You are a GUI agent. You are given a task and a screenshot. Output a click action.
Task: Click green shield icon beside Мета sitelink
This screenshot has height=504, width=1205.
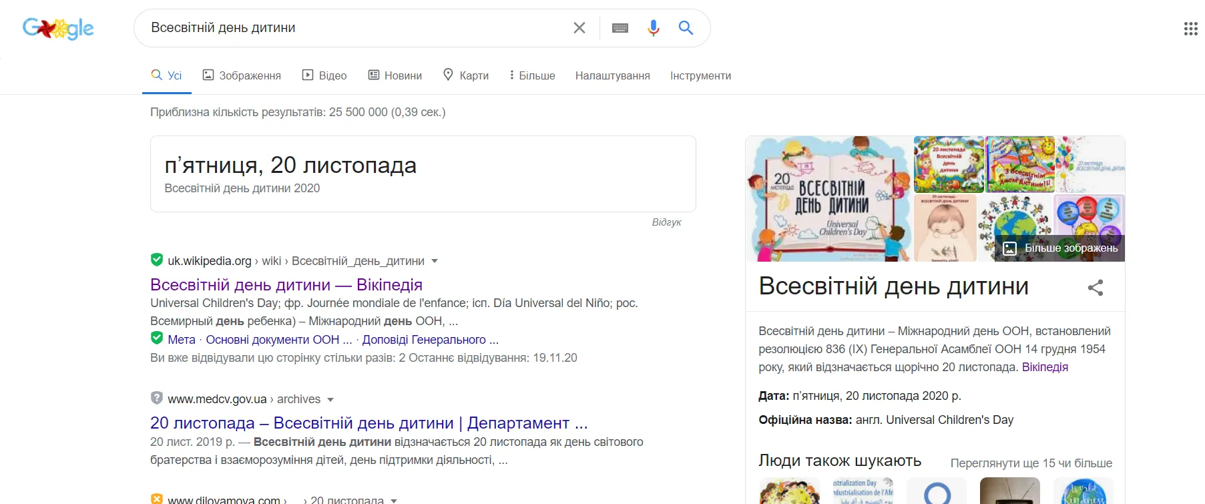157,338
